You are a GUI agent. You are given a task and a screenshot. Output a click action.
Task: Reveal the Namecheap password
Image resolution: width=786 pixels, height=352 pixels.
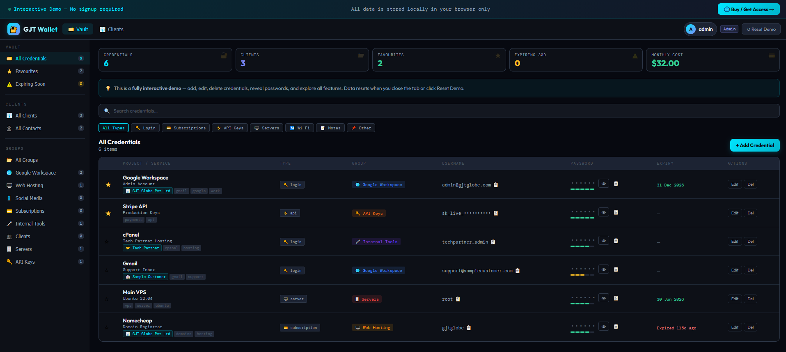pyautogui.click(x=603, y=327)
